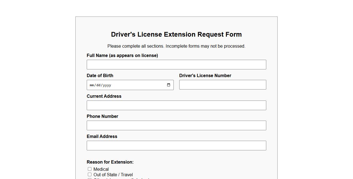Click inside the Full Name input field
The image size is (353, 179).
click(176, 64)
